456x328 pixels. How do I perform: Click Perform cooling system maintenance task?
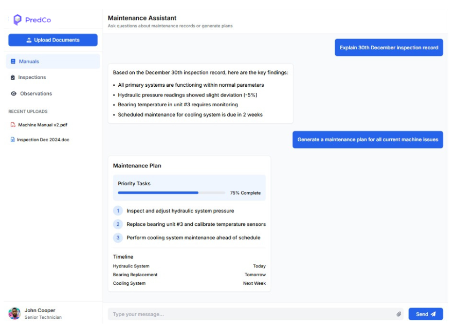(x=193, y=238)
